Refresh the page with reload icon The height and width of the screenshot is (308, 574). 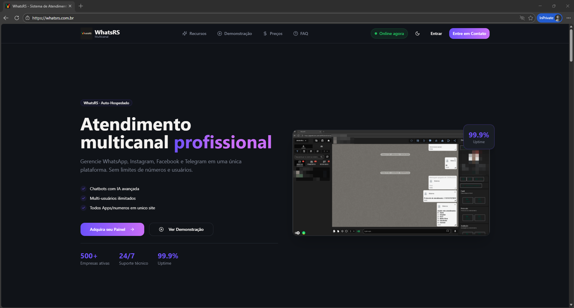pyautogui.click(x=17, y=18)
